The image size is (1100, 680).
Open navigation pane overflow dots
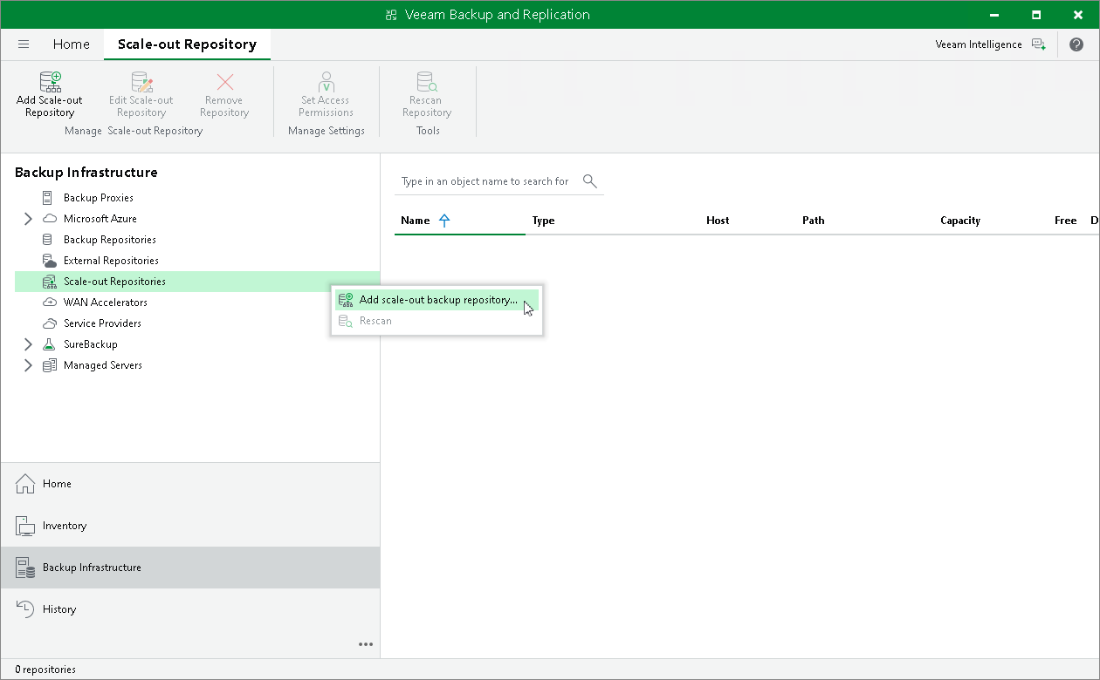[366, 644]
